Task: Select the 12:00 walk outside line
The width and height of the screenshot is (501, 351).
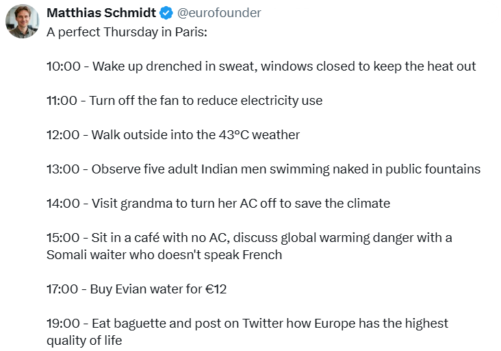Action: 173,134
